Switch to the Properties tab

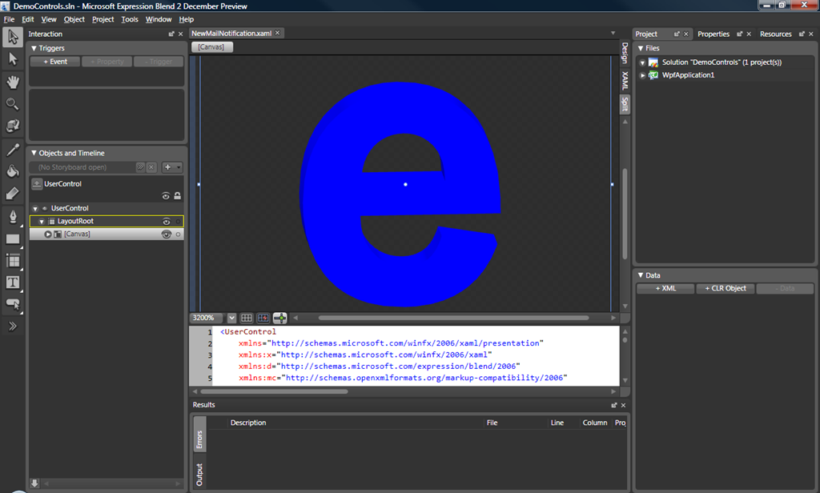click(713, 34)
